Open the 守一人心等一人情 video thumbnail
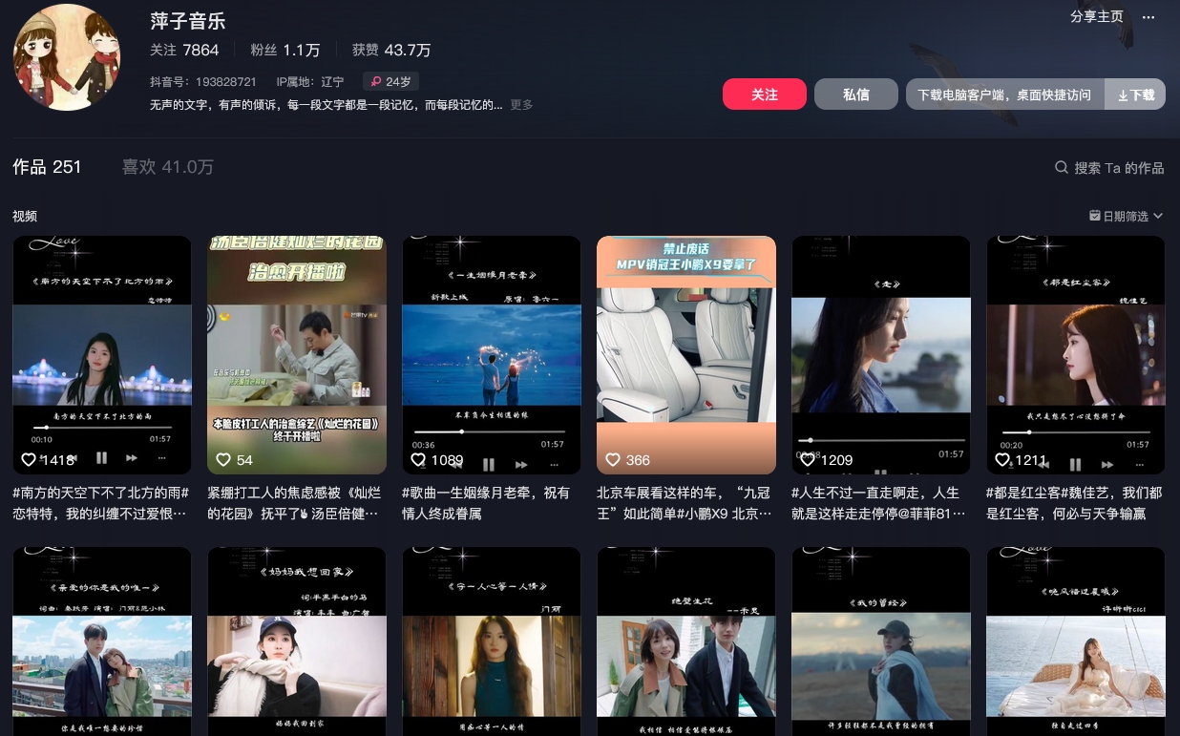1180x736 pixels. pyautogui.click(x=492, y=641)
